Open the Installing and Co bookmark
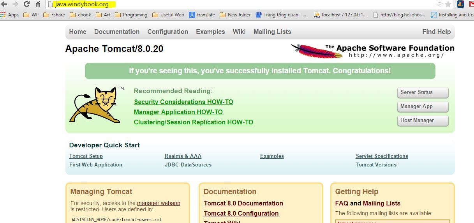474x223 pixels. tap(452, 15)
